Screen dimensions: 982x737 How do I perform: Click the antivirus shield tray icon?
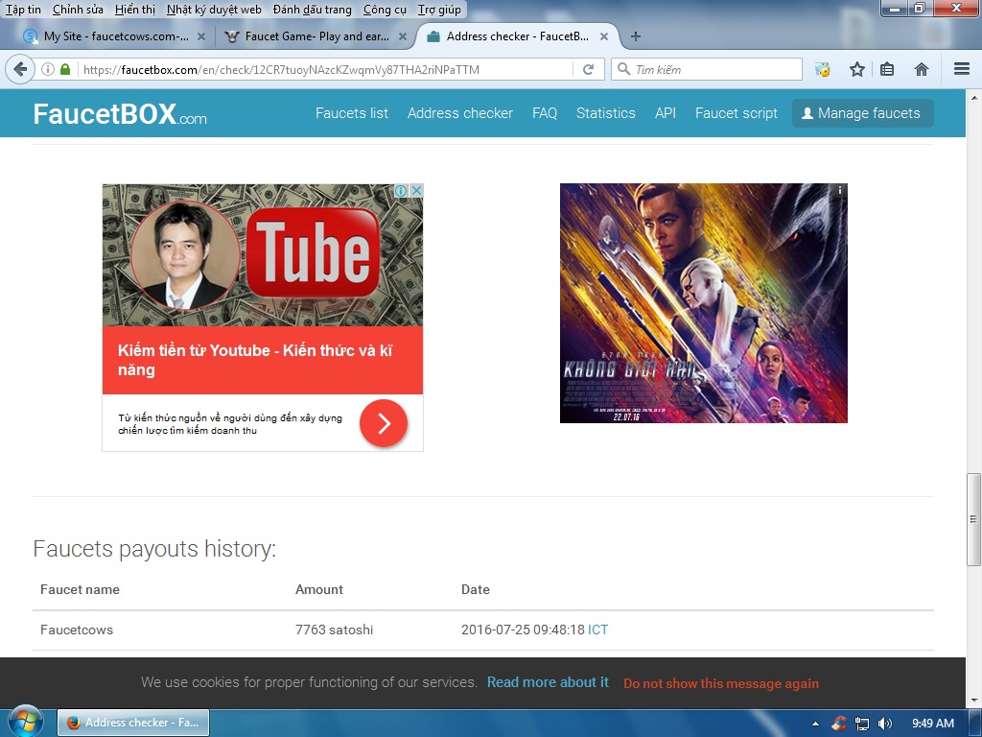coord(838,724)
